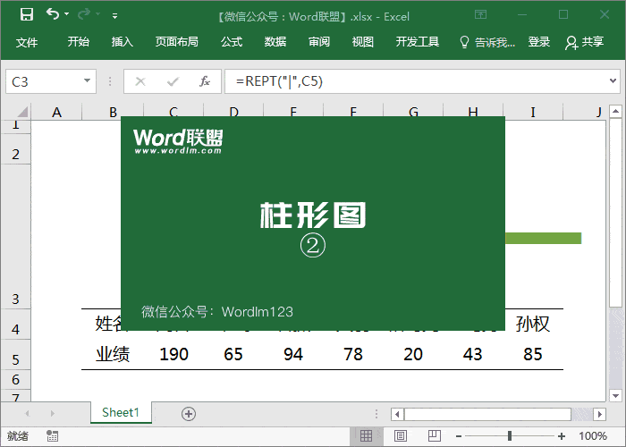Switch to the 审阅 ribbon tab
The height and width of the screenshot is (447, 626).
pyautogui.click(x=319, y=41)
